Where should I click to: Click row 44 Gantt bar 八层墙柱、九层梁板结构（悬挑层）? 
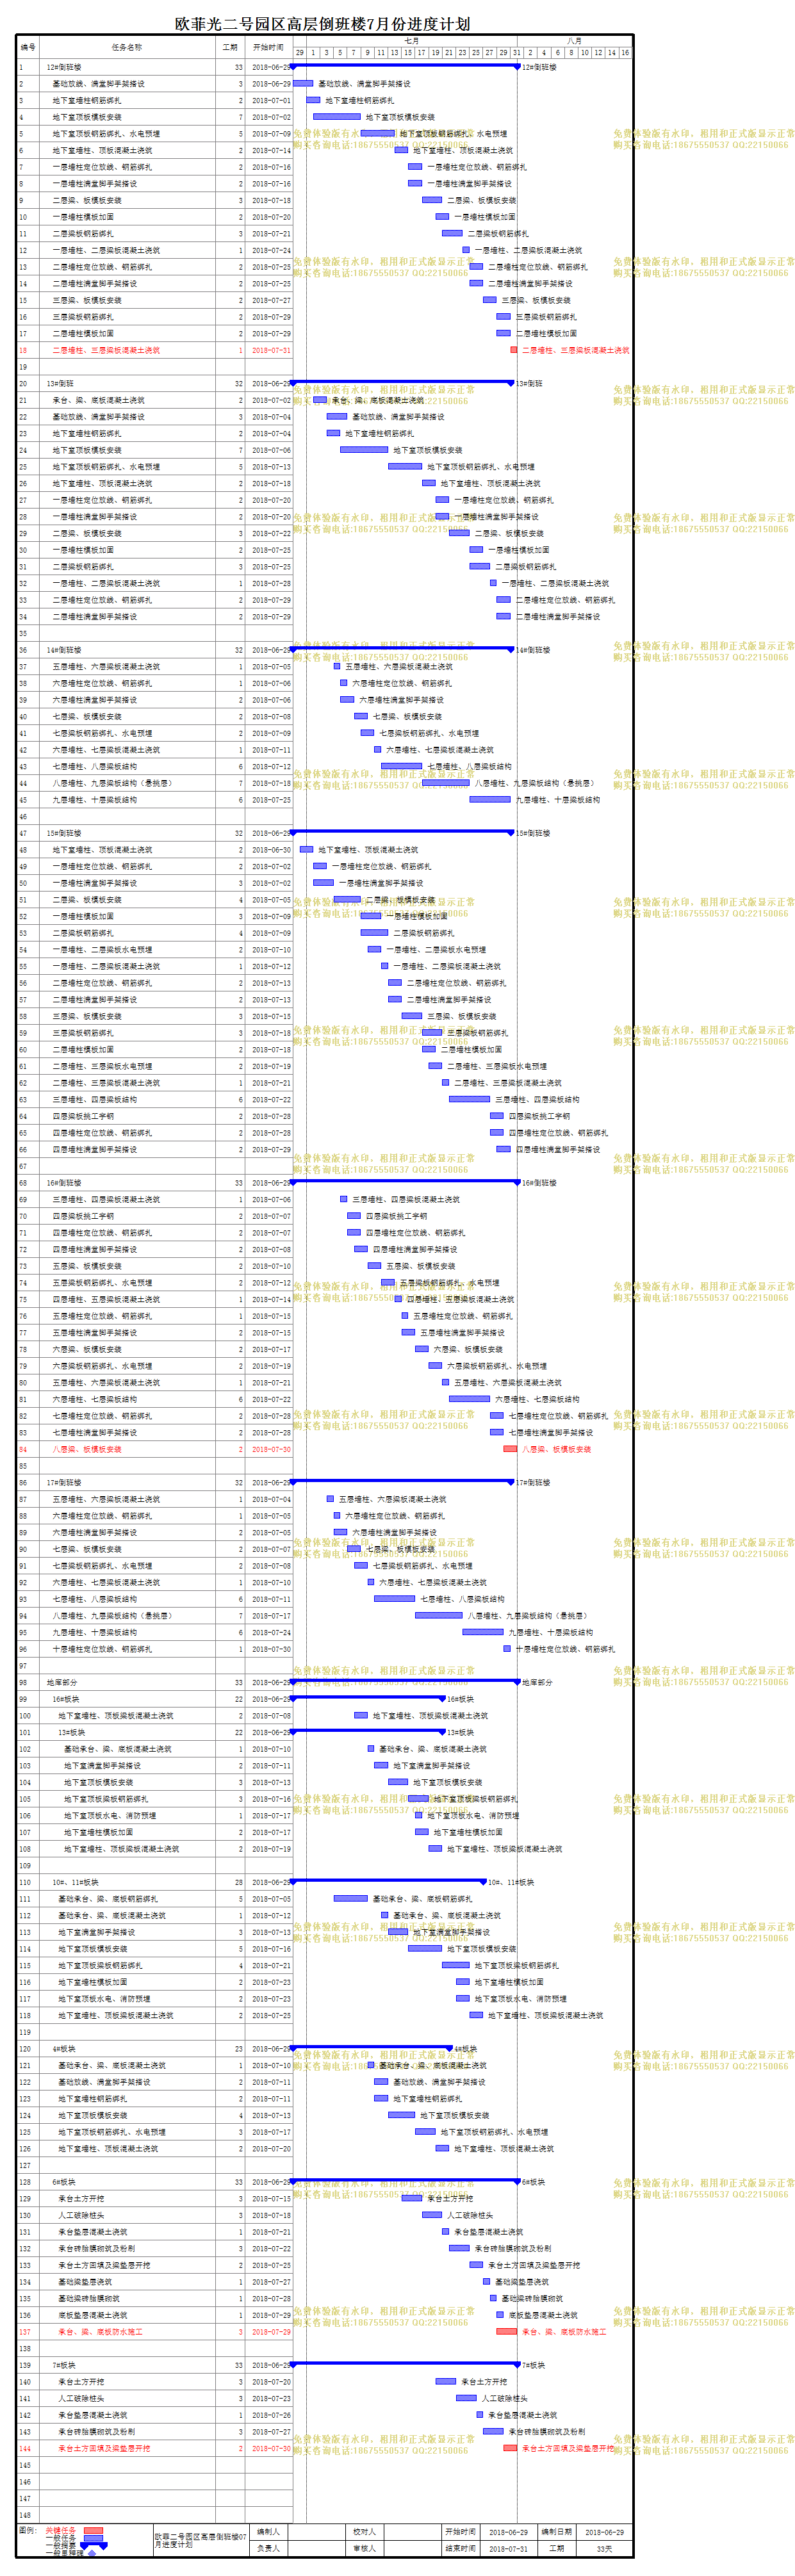tap(445, 783)
